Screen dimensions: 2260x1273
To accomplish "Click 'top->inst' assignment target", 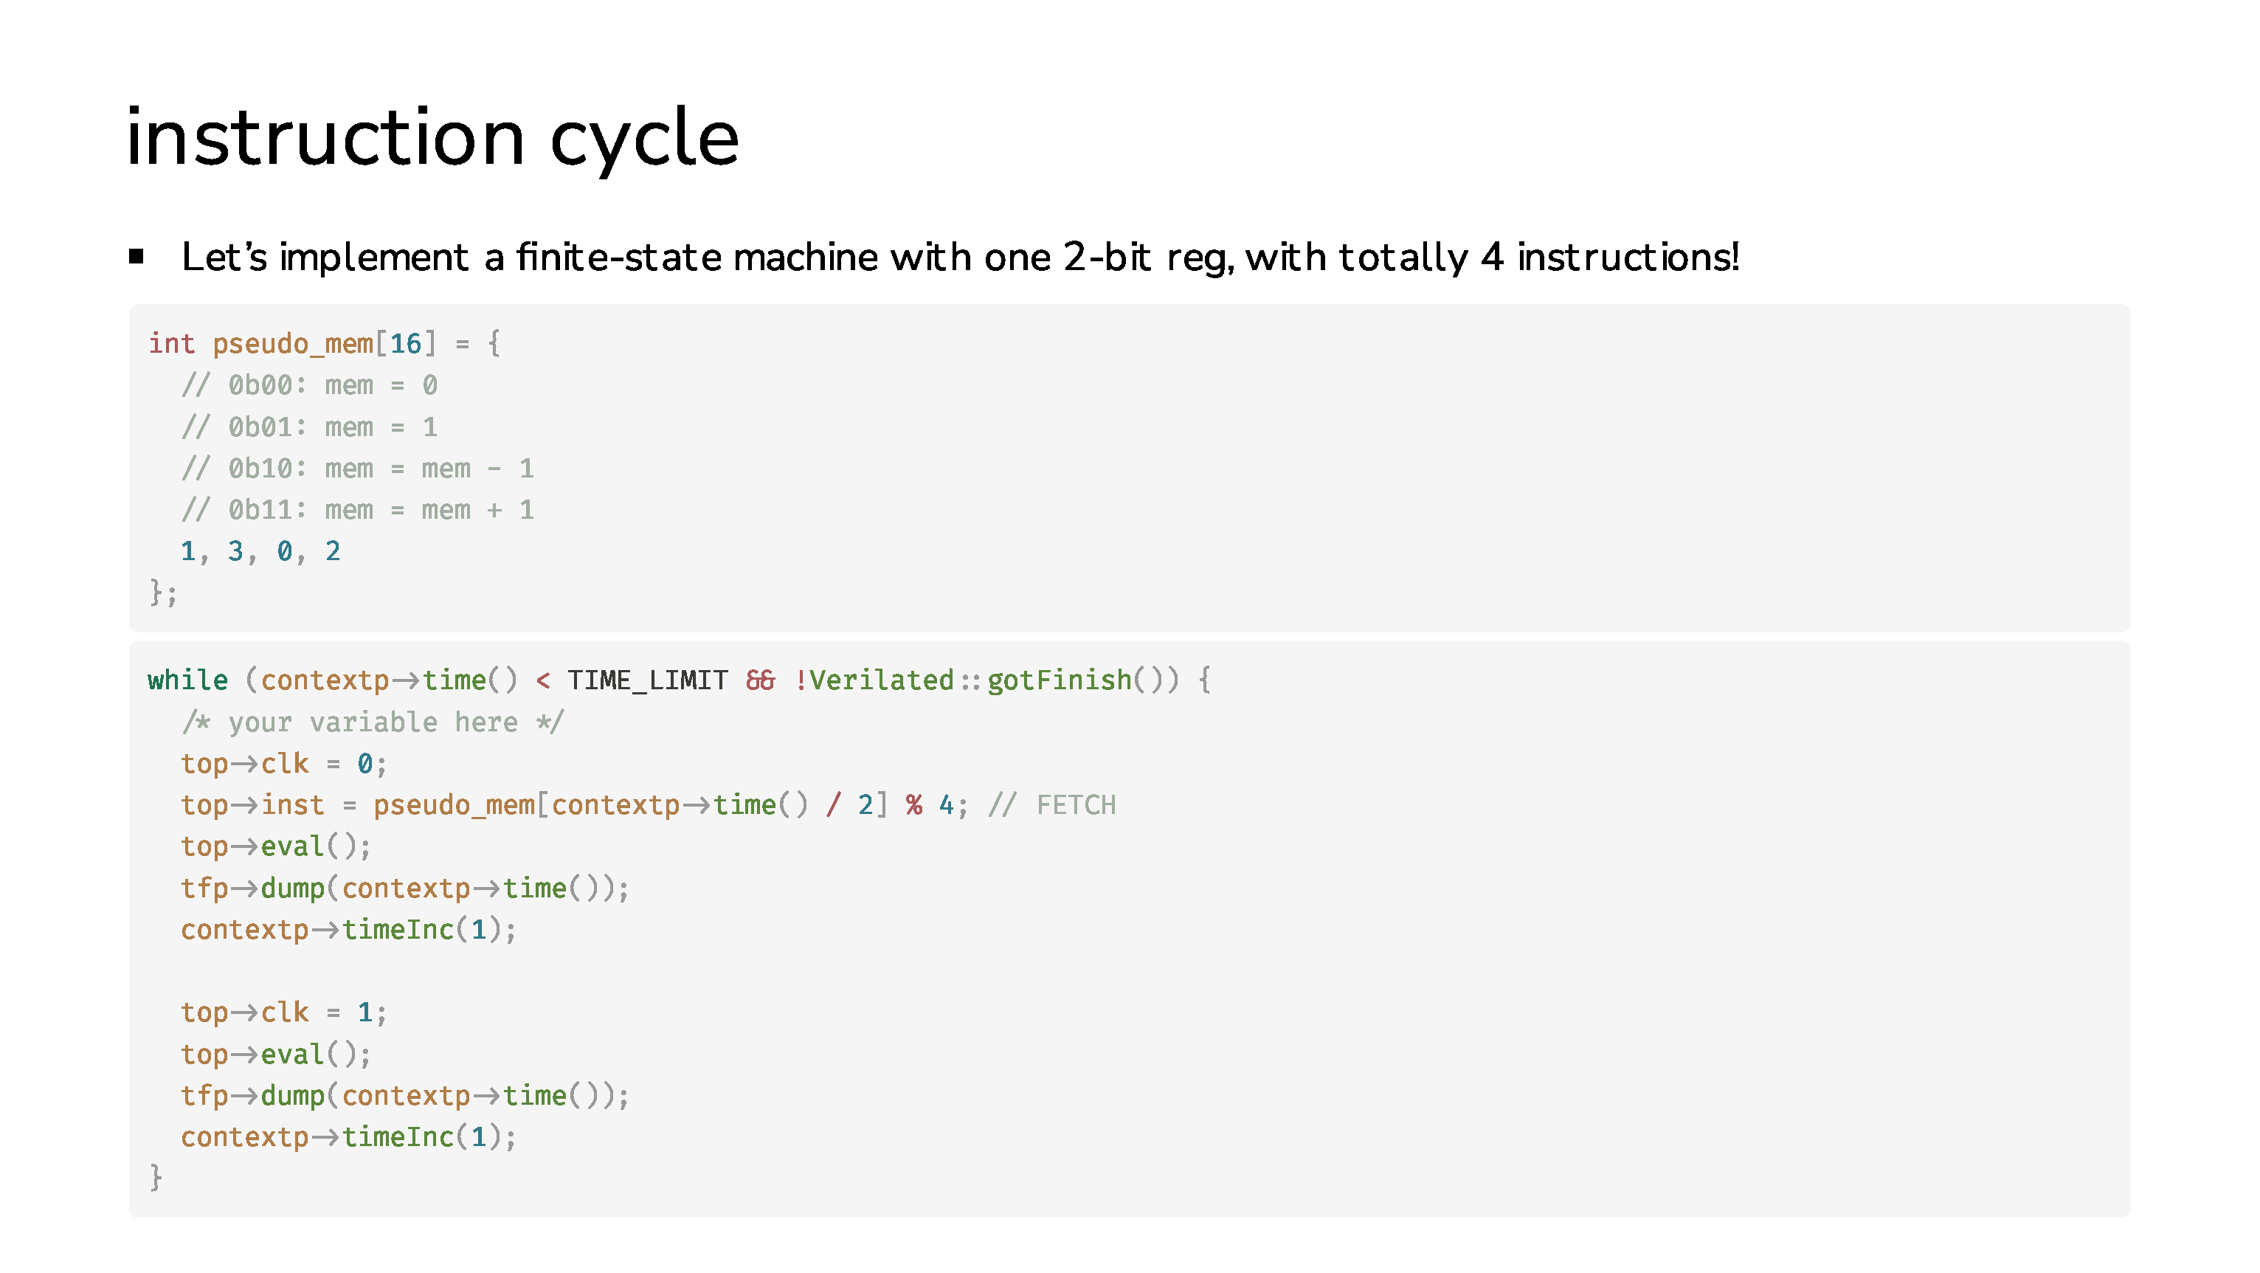I will [252, 804].
